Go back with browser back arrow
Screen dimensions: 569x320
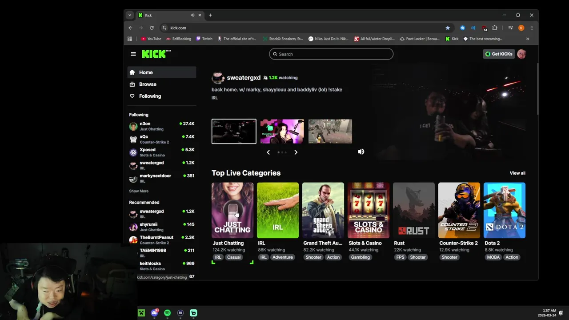coord(130,28)
